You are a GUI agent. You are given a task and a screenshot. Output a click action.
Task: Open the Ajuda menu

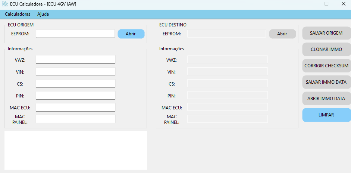(x=43, y=14)
